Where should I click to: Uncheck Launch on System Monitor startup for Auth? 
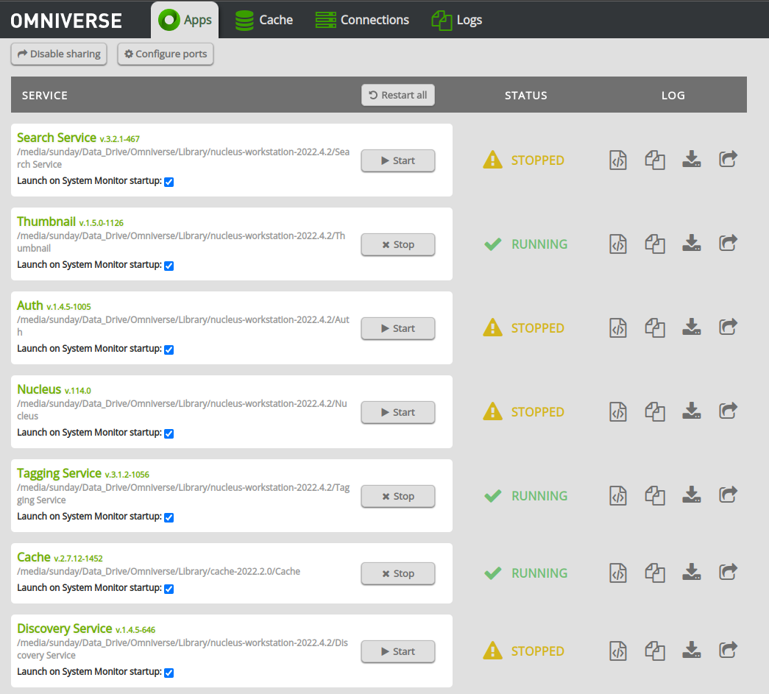169,350
